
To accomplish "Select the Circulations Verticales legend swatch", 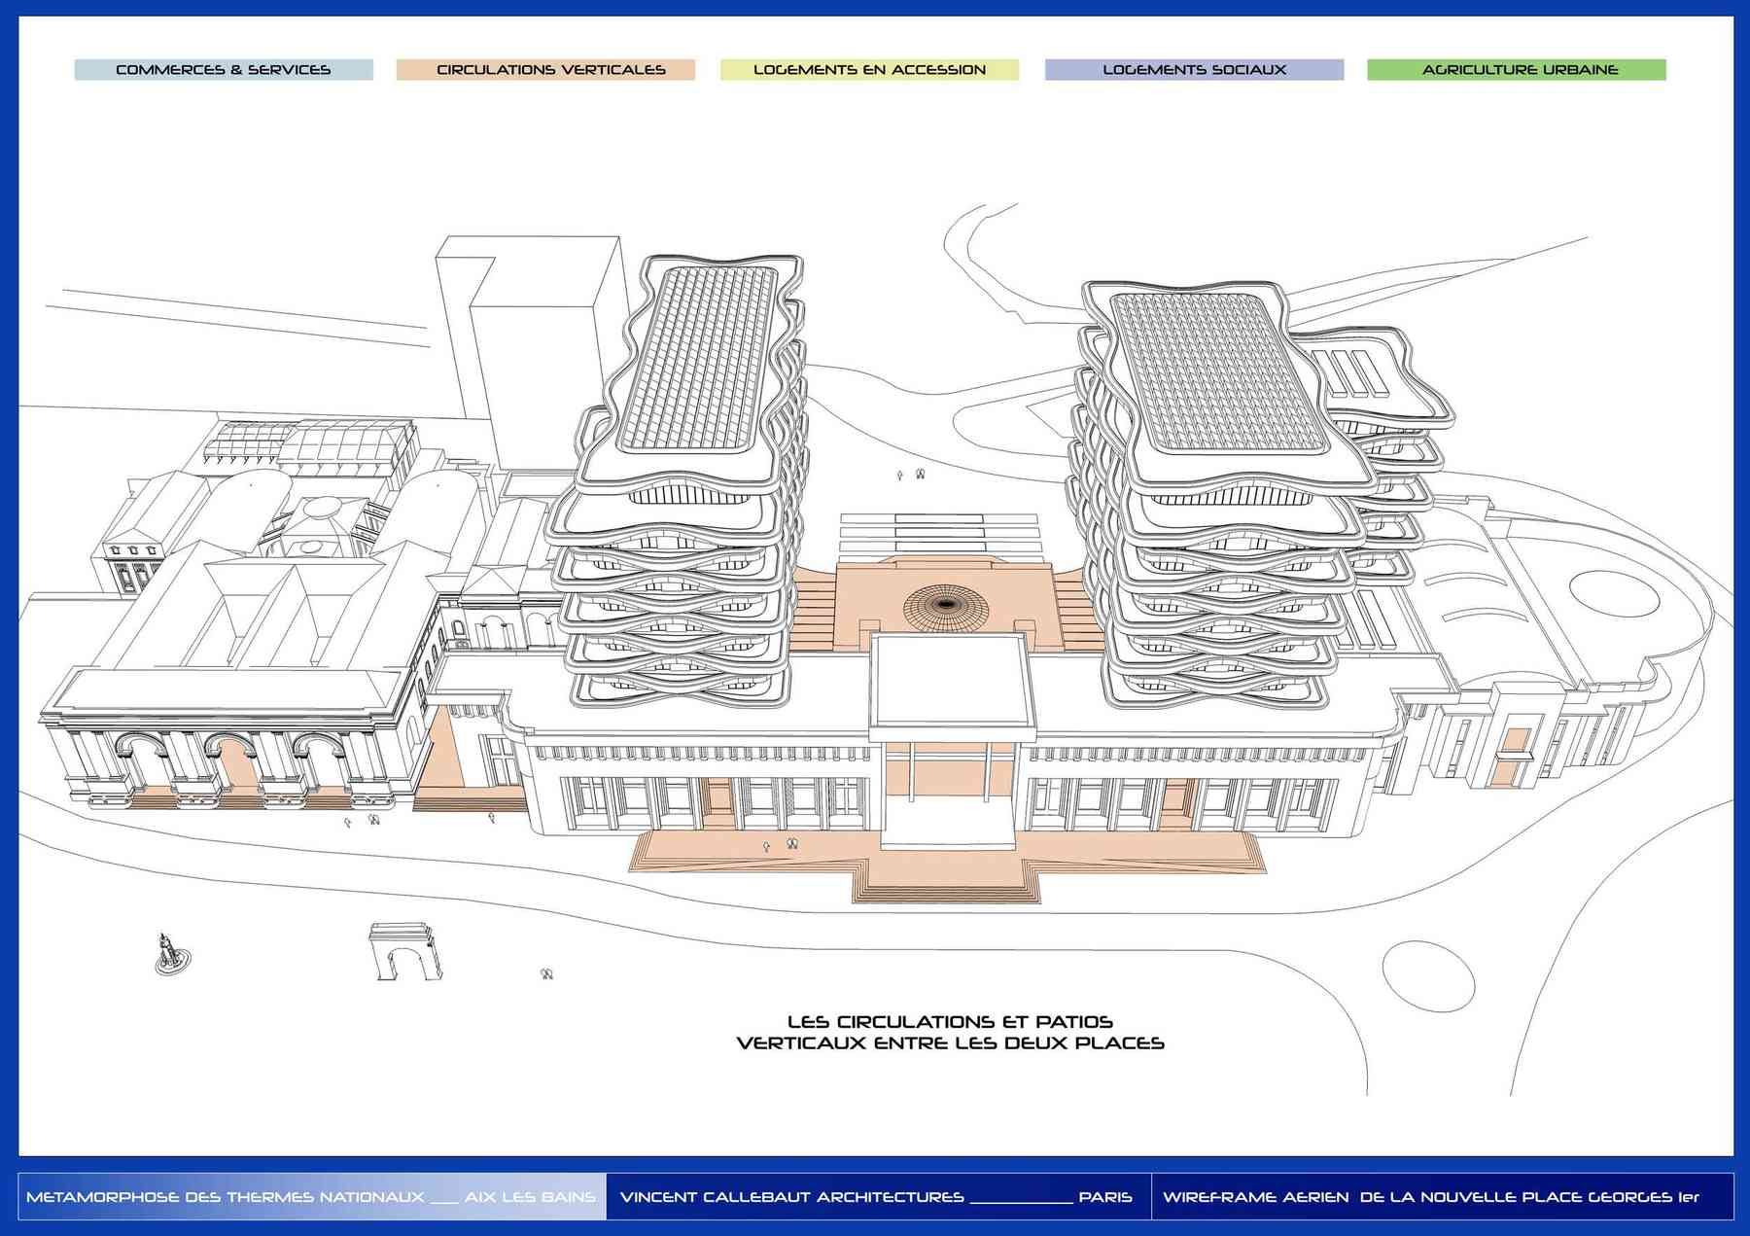I will [x=545, y=70].
